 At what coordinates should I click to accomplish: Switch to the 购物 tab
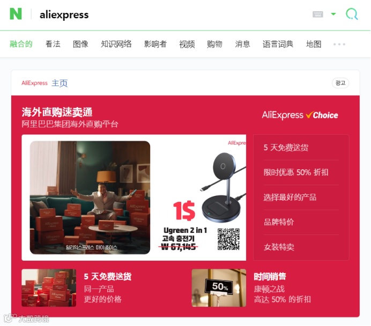click(214, 44)
